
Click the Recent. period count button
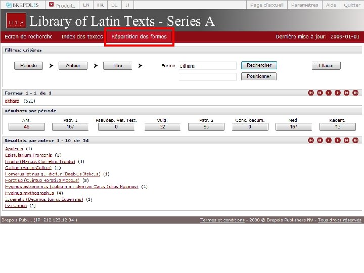point(338,127)
